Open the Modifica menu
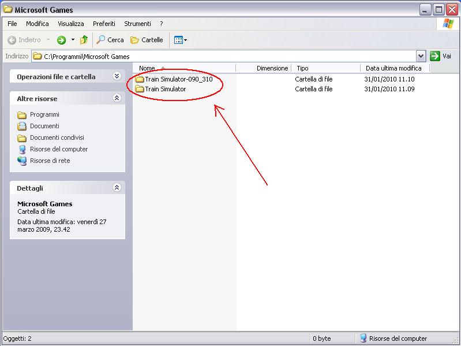Viewport: 461px width, 346px height. [x=38, y=24]
